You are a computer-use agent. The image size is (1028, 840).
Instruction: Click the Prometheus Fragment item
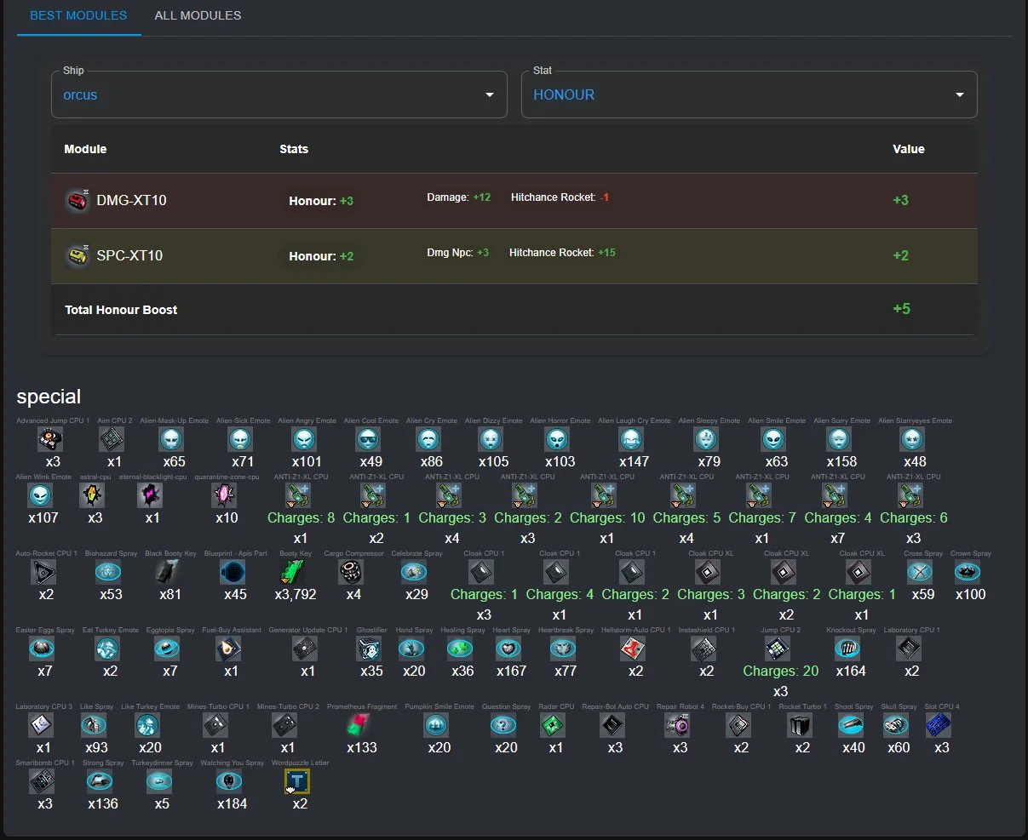(x=359, y=725)
